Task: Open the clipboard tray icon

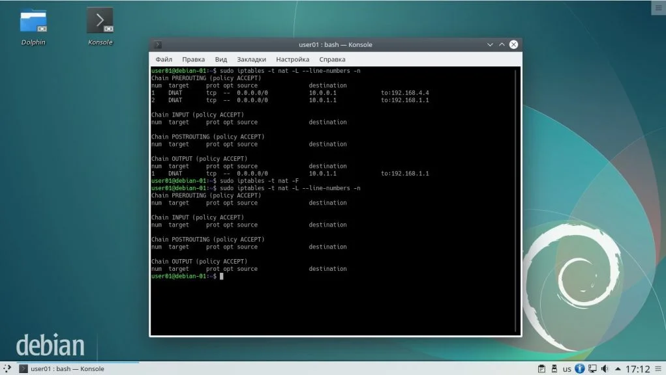Action: [x=541, y=368]
